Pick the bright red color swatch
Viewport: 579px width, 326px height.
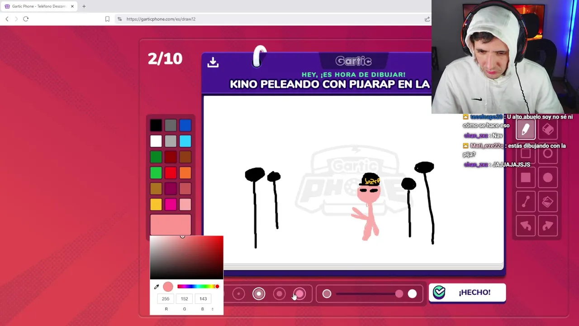[171, 173]
